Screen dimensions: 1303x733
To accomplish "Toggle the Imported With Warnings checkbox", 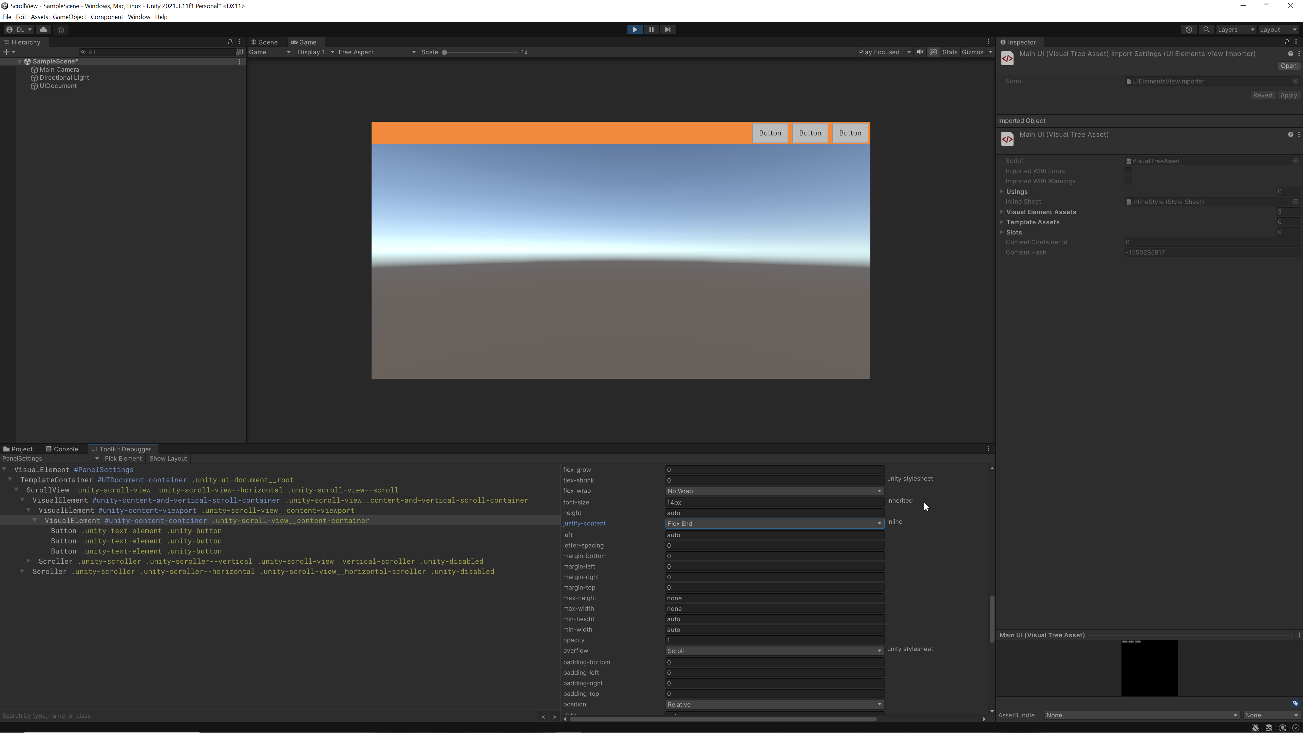I will [x=1128, y=181].
